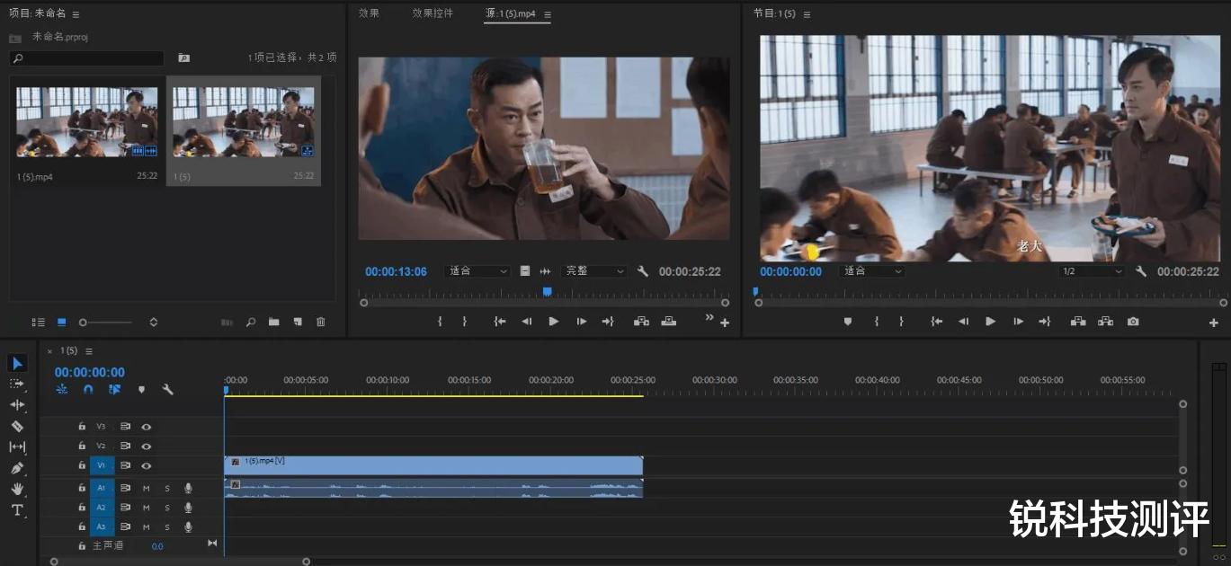Click Insert button in Source monitor
This screenshot has height=566, width=1231.
point(641,322)
